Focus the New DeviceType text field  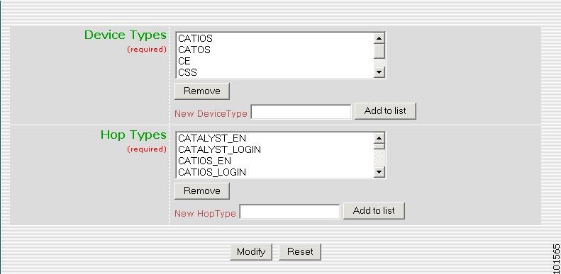(x=301, y=112)
